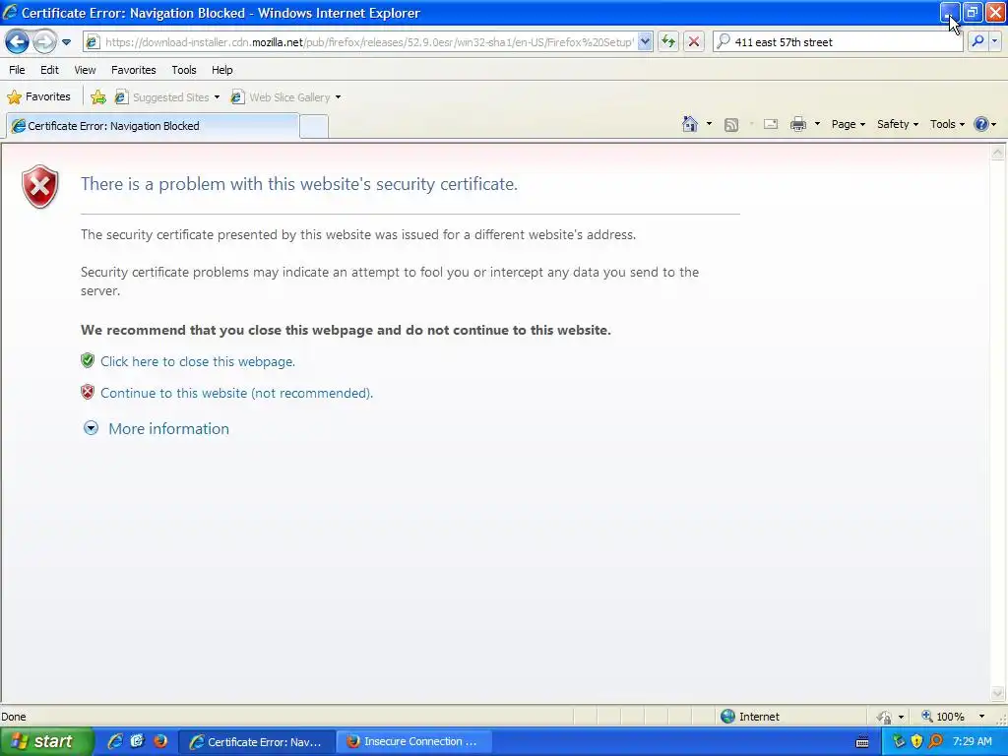Click the Forward navigation arrow
The height and width of the screenshot is (756, 1008).
coord(44,42)
